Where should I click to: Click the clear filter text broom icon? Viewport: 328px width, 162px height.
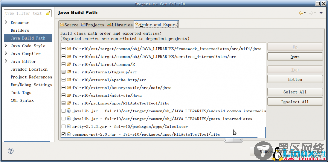click(x=48, y=13)
